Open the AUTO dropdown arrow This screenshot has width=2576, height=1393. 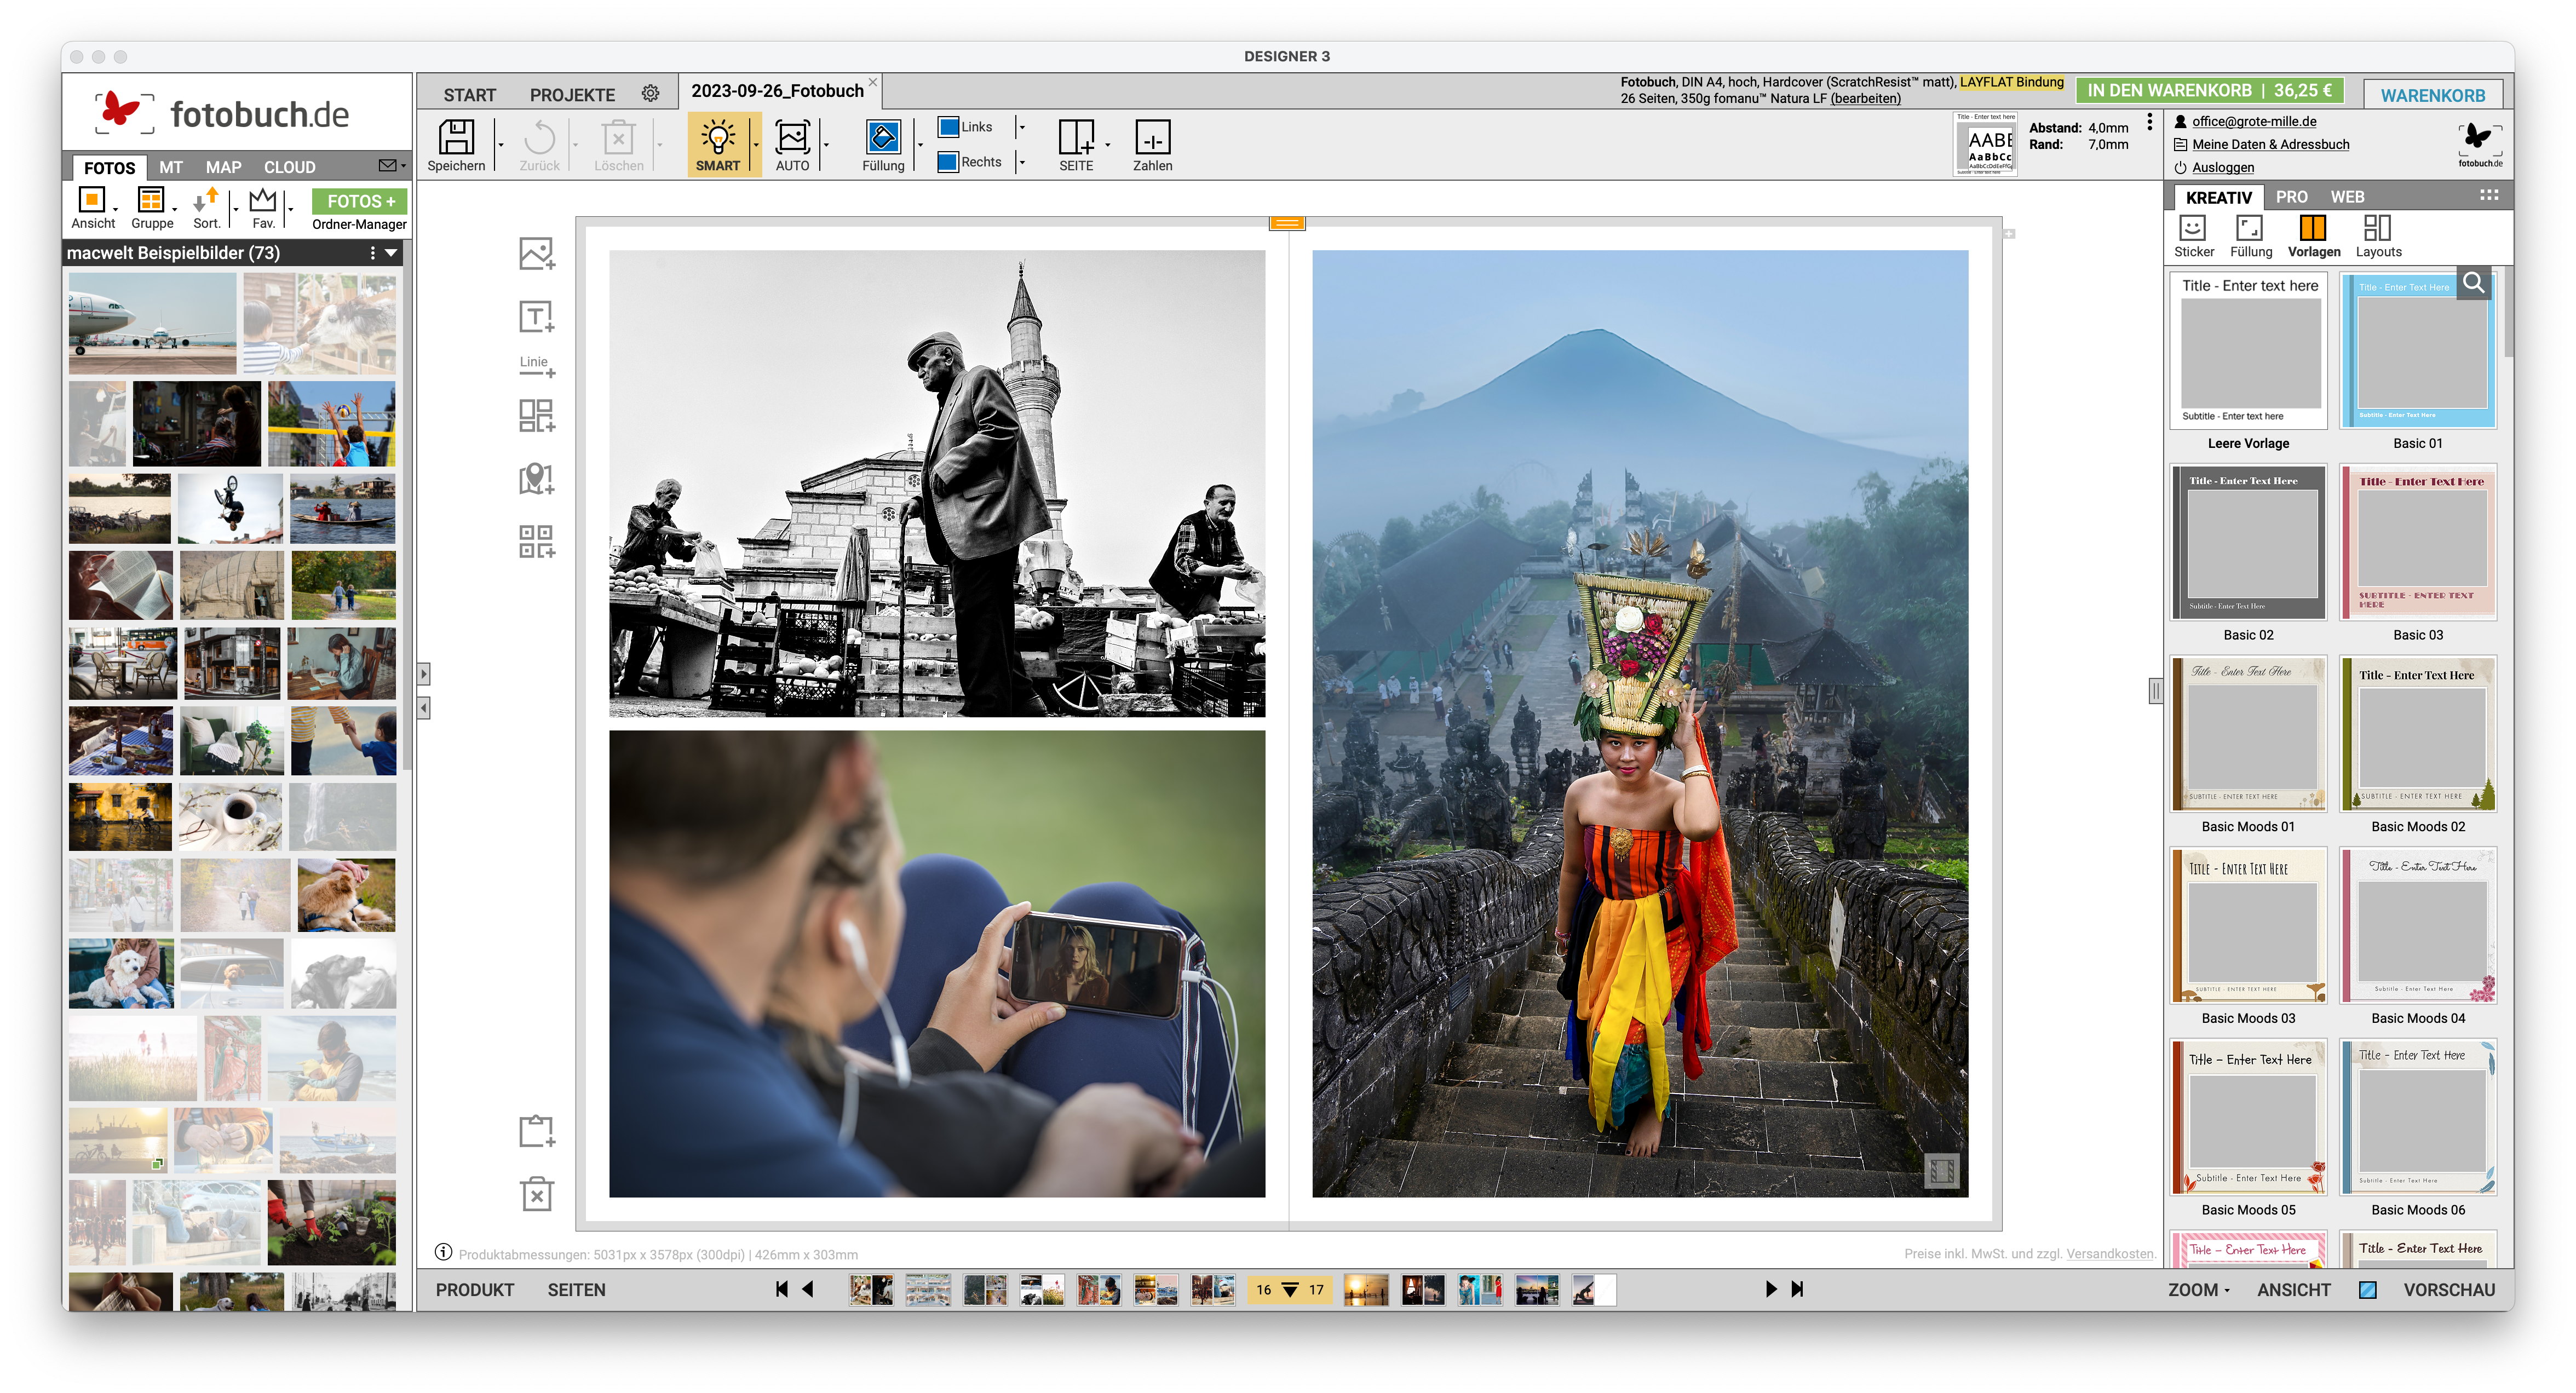[826, 144]
